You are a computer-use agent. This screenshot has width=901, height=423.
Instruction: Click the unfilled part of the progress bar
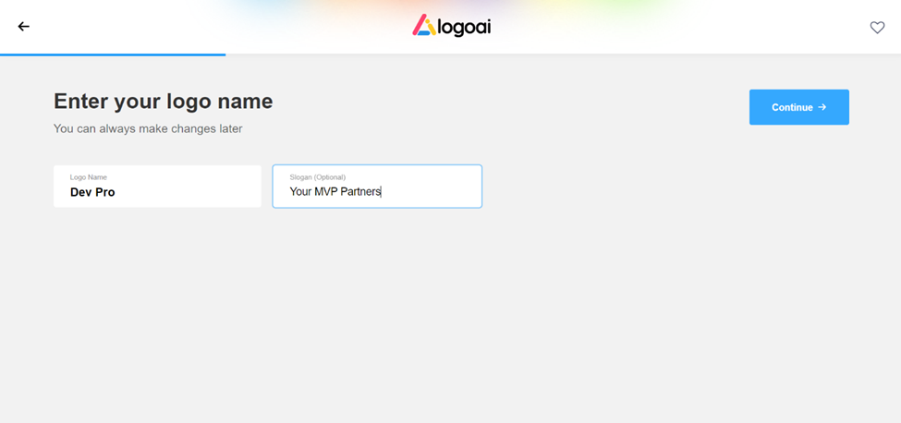[563, 54]
